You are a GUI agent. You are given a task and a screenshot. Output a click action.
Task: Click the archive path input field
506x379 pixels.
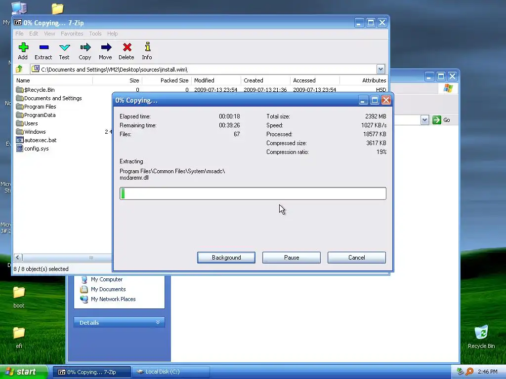203,69
